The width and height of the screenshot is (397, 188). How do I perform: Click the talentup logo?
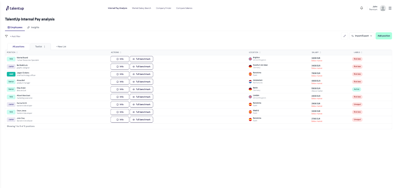15,8
